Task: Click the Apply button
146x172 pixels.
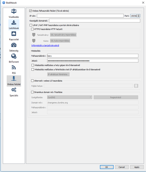Action: coord(137,167)
